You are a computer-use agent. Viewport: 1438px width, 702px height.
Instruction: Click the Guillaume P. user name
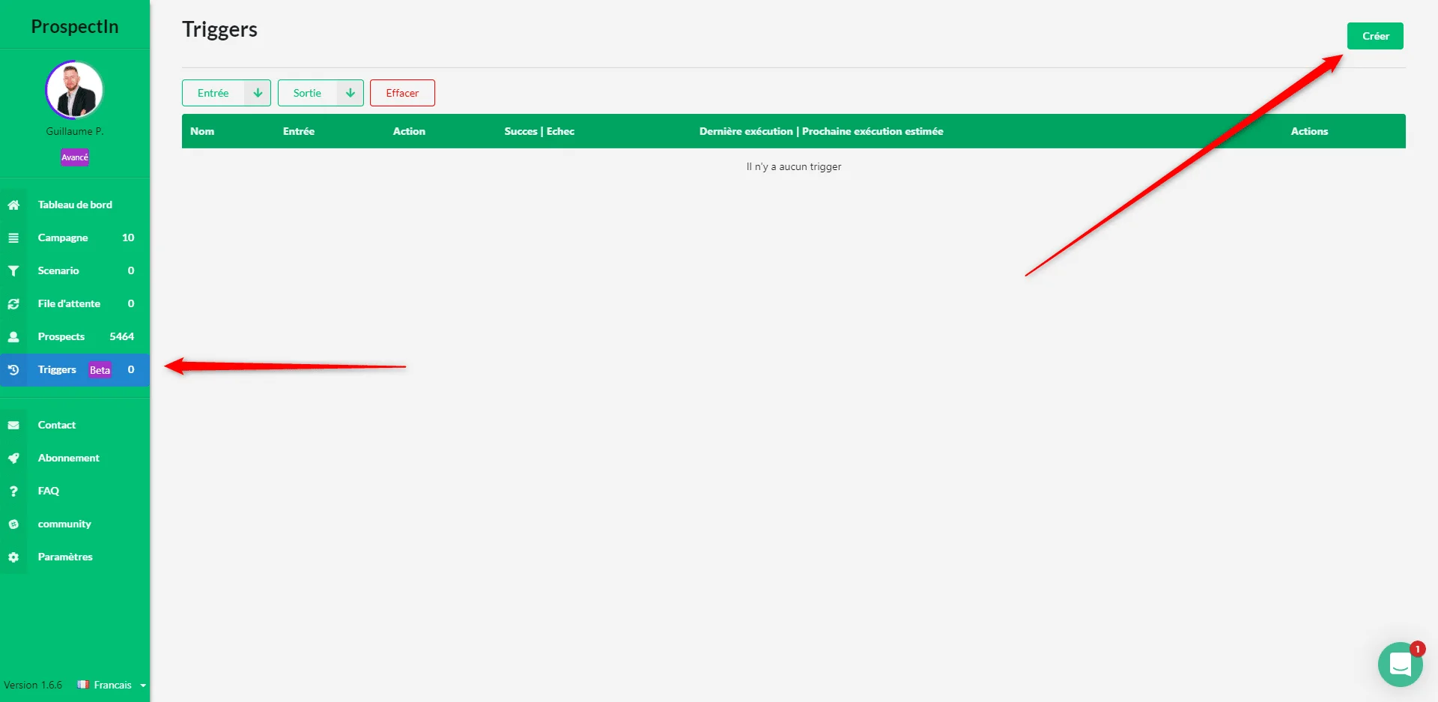coord(75,131)
